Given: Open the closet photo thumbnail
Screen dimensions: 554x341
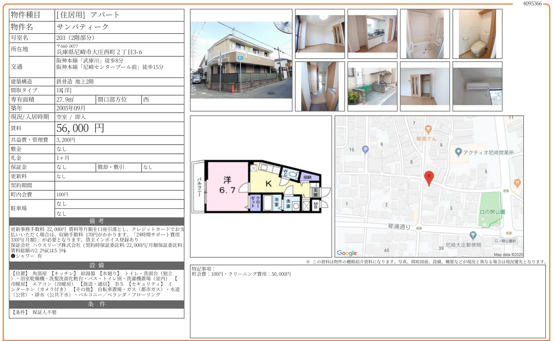Looking at the screenshot, I should pos(425,86).
